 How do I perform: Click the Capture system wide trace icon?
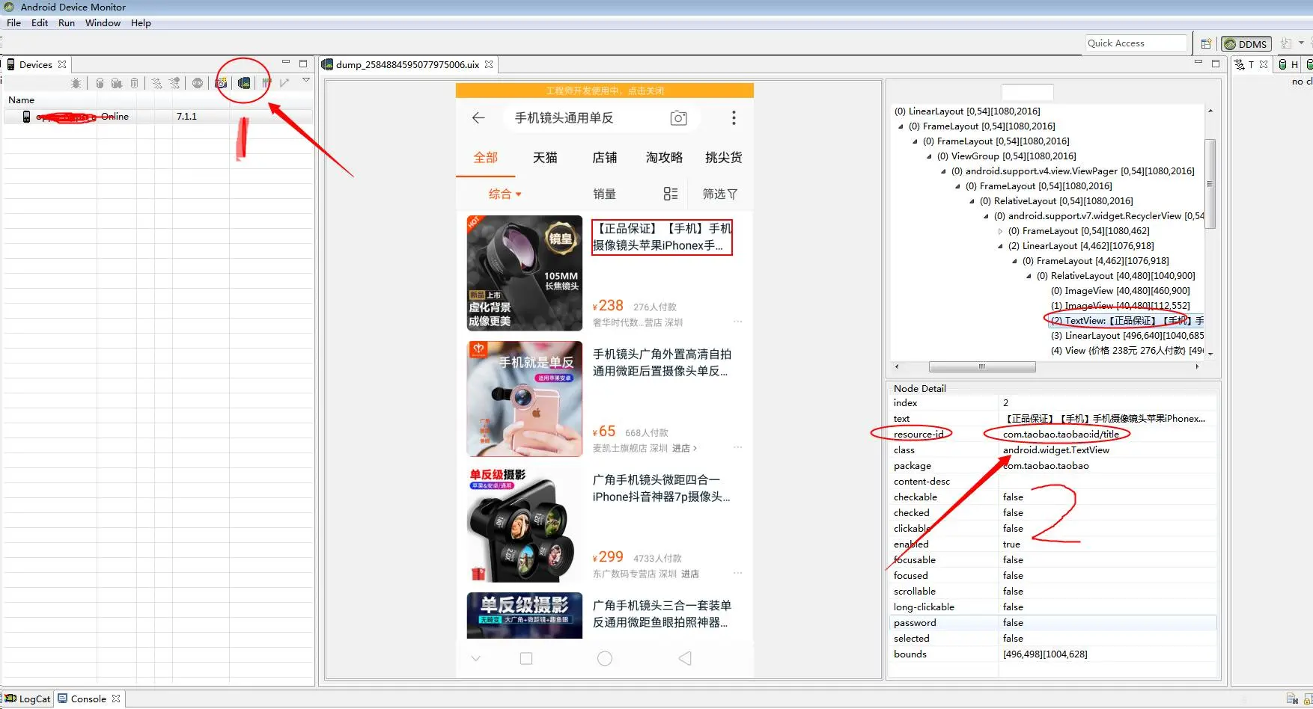pos(266,83)
